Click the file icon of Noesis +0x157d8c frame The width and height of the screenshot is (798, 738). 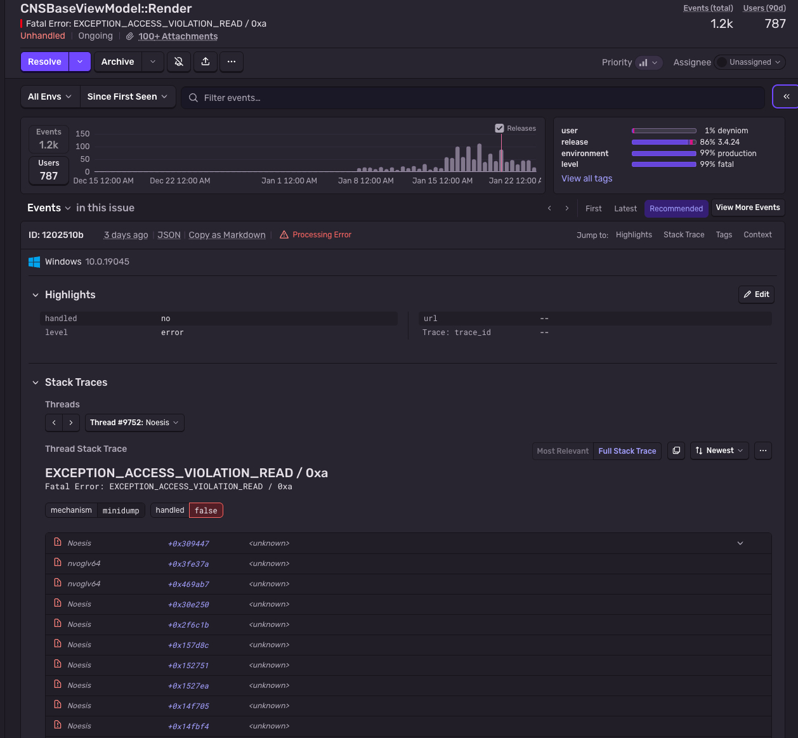(58, 643)
